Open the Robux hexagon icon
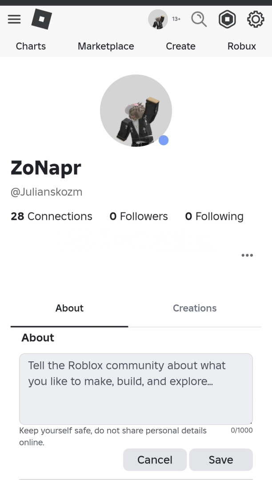 tap(227, 20)
